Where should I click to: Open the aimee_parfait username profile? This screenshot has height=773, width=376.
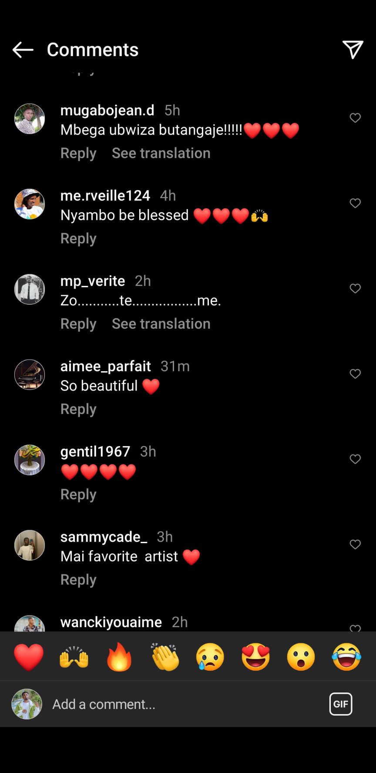[x=106, y=366]
